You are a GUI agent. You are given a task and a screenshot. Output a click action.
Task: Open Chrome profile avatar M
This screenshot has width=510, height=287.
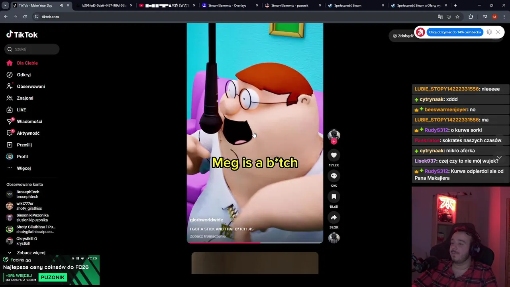(494, 17)
